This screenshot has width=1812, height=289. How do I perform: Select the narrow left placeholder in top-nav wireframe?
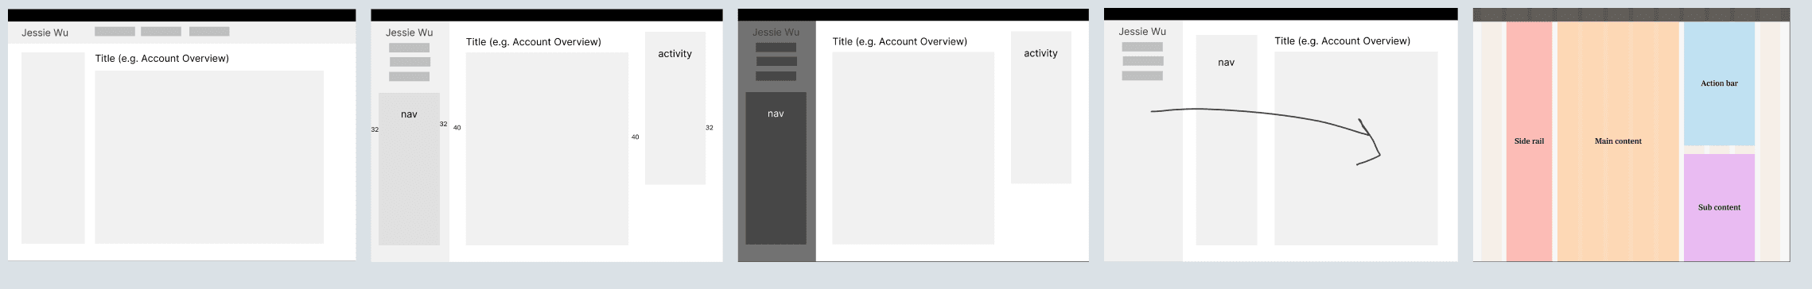click(x=52, y=148)
